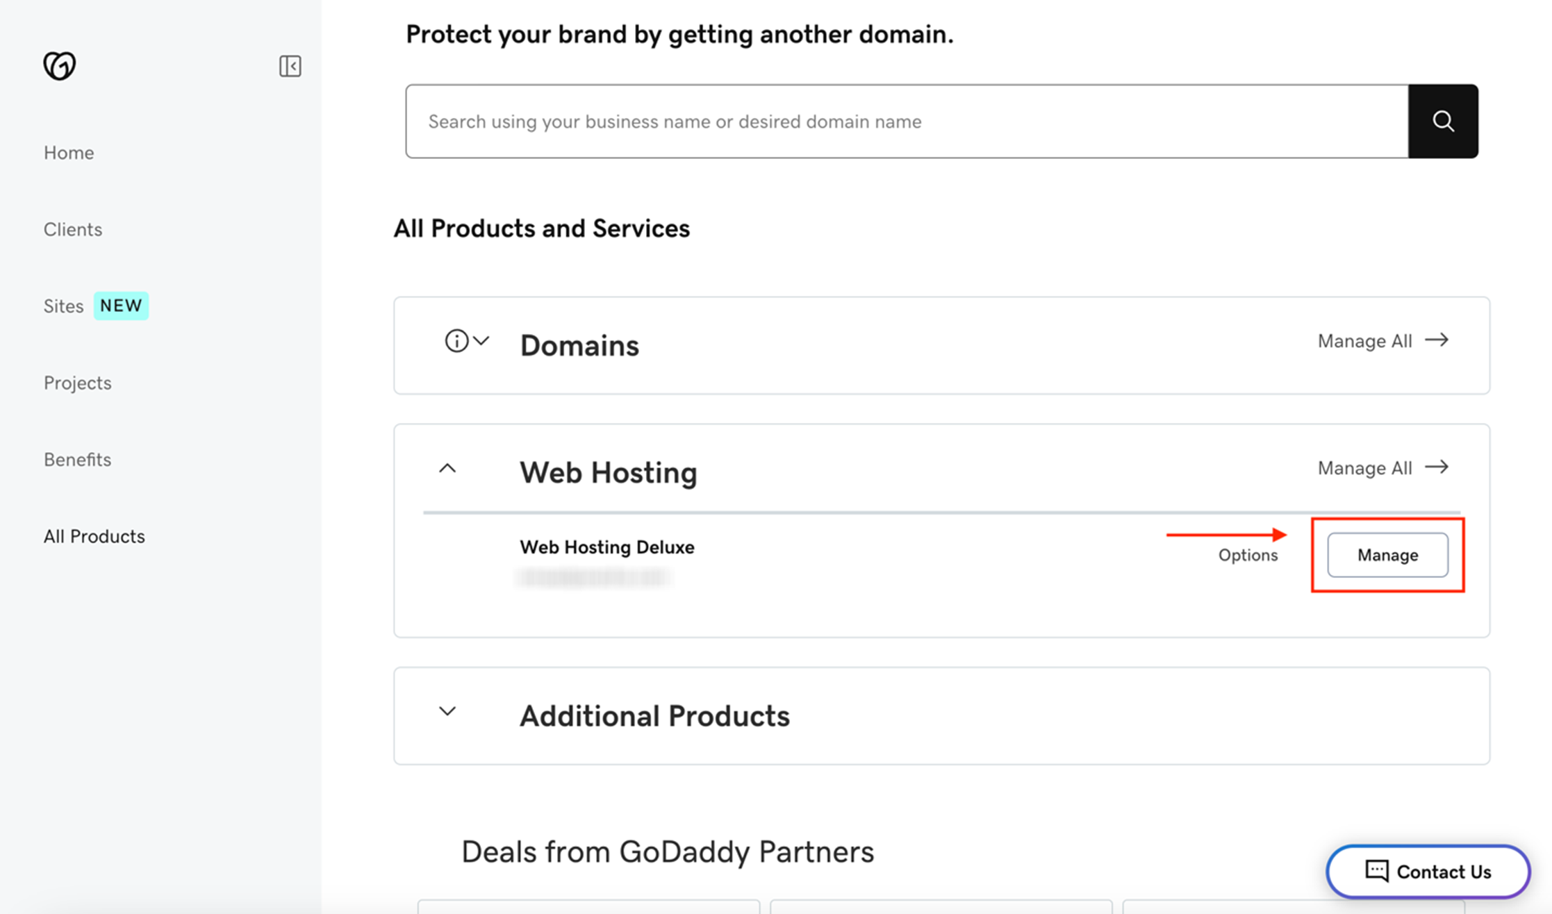Open the Sites page marked NEW

64,306
